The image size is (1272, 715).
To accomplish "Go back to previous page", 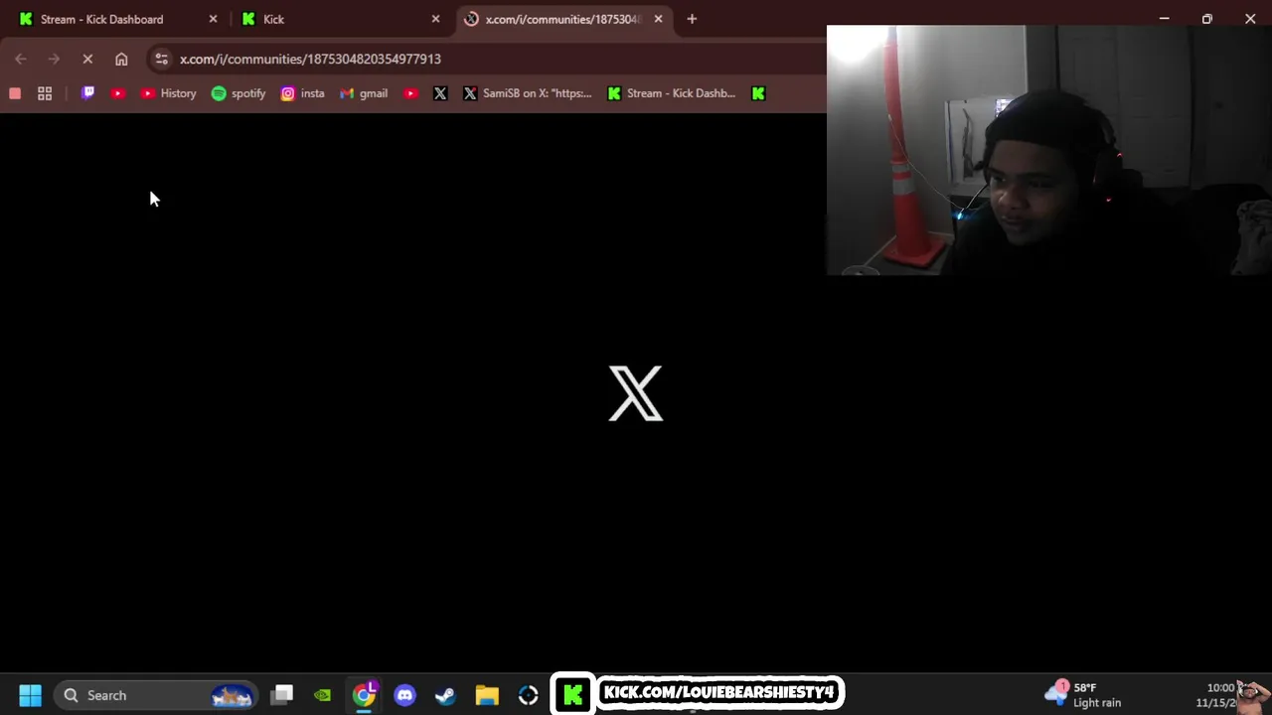I will [21, 59].
